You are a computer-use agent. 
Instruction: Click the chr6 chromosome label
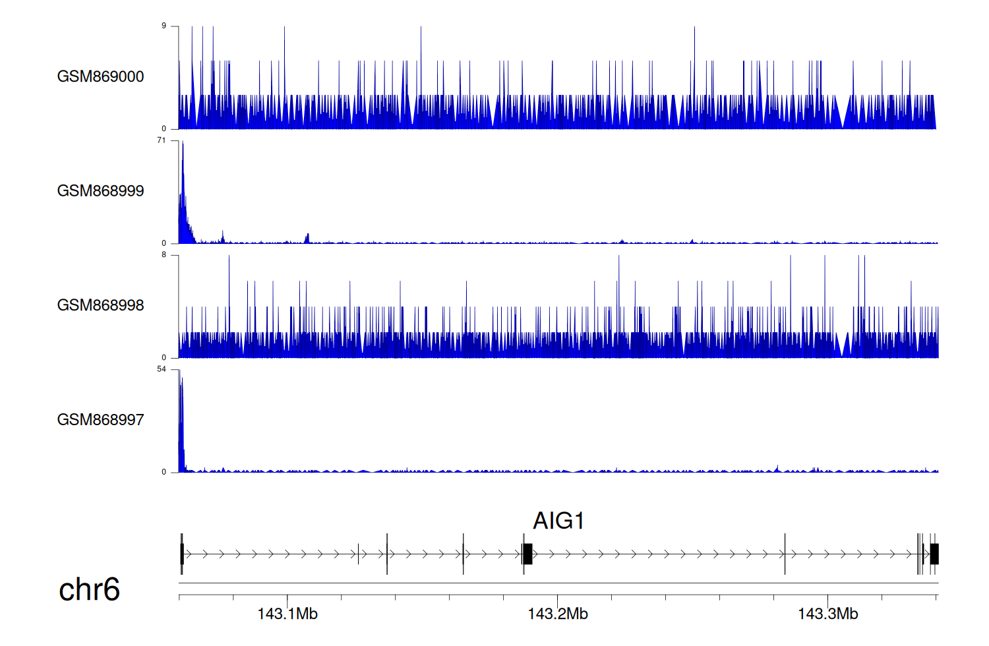89,589
